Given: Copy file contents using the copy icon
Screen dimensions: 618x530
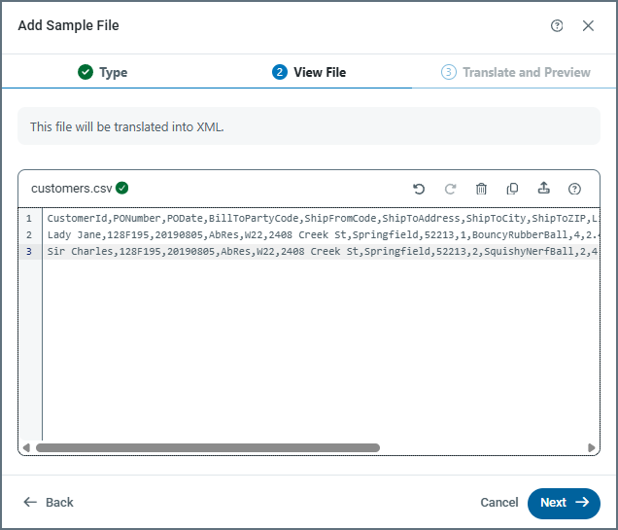Looking at the screenshot, I should pos(512,189).
